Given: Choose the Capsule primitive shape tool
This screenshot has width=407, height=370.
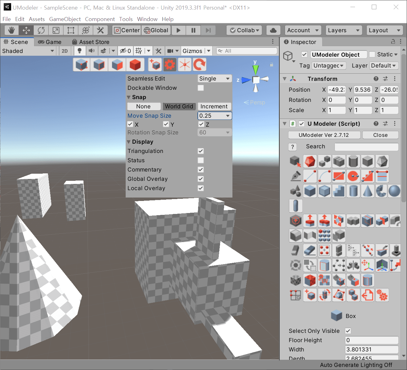Looking at the screenshot, I should [x=296, y=206].
